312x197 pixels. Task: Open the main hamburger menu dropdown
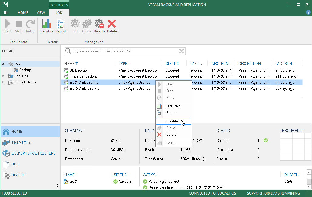tap(6, 12)
